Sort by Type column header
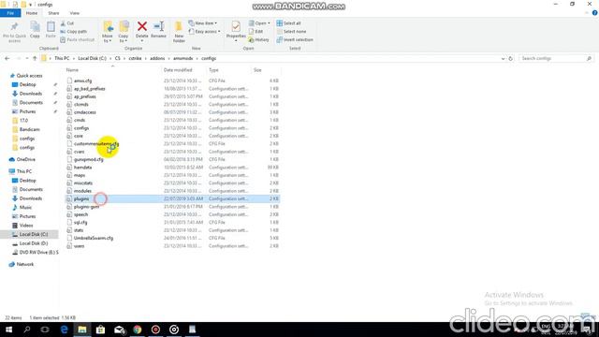This screenshot has width=599, height=337. pyautogui.click(x=213, y=70)
